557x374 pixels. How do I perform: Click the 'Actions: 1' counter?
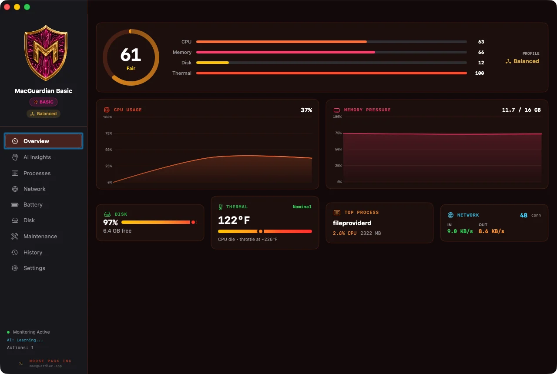20,348
